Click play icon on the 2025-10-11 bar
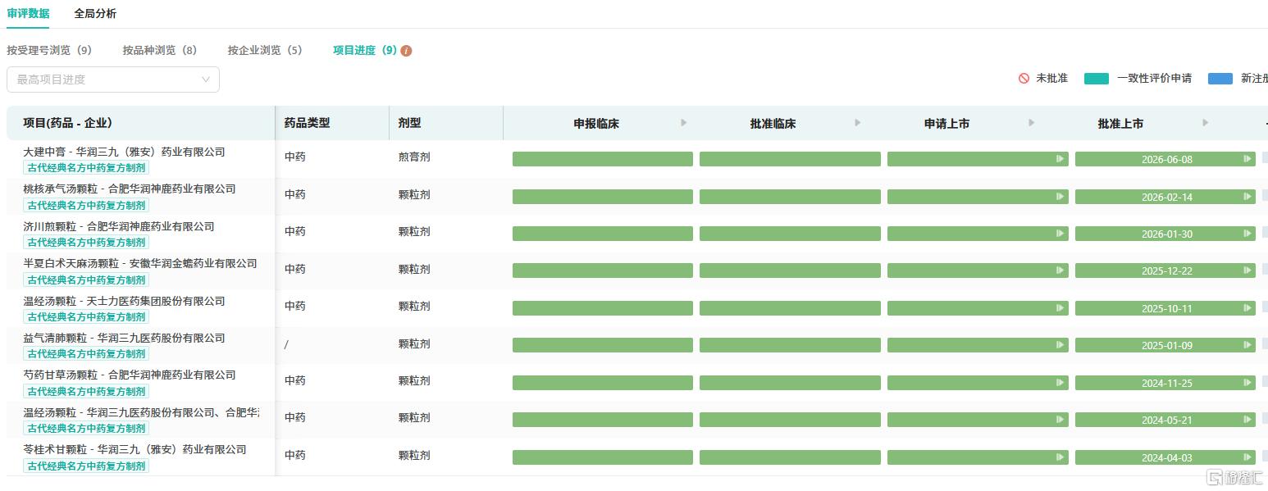This screenshot has width=1268, height=491. click(x=1247, y=308)
